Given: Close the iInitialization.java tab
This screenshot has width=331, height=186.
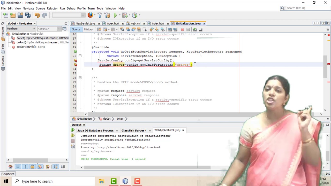Looking at the screenshot, I should (x=204, y=24).
